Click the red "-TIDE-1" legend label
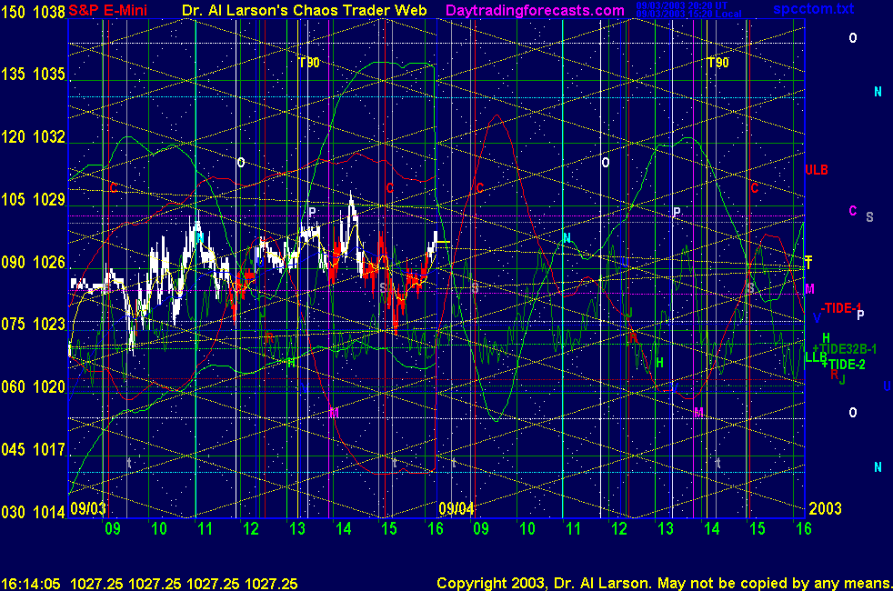The height and width of the screenshot is (591, 893). pyautogui.click(x=840, y=308)
